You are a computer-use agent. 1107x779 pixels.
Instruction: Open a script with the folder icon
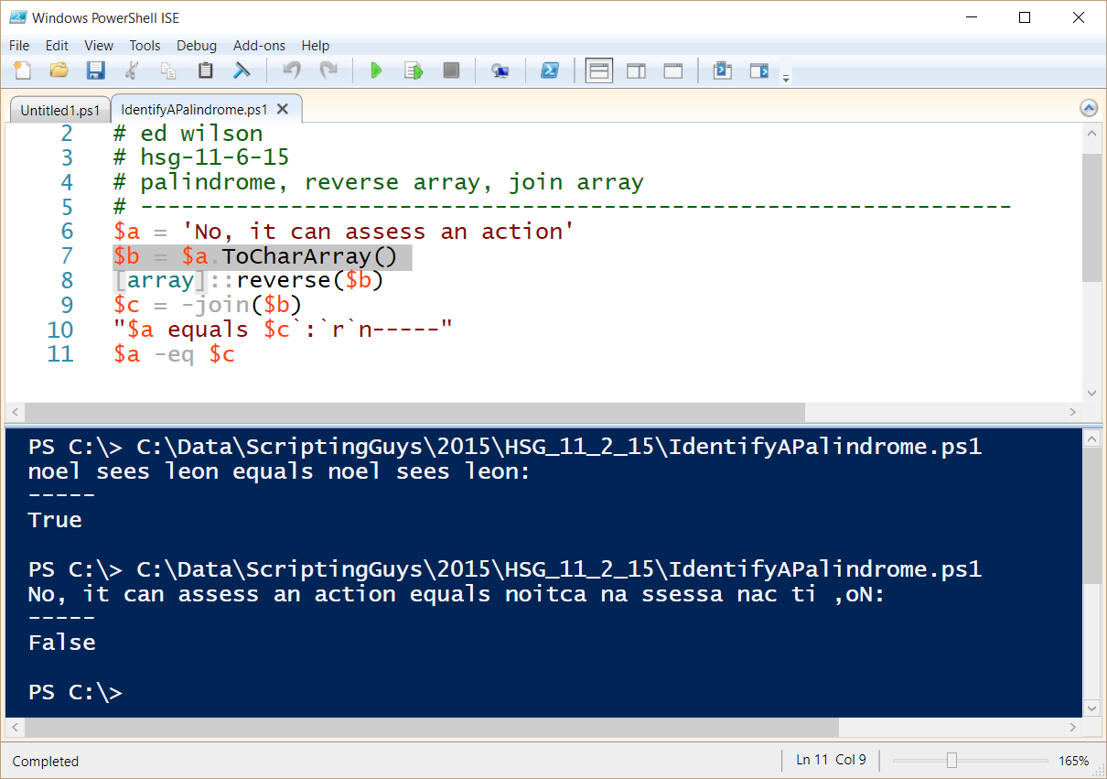(x=59, y=70)
